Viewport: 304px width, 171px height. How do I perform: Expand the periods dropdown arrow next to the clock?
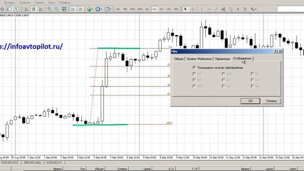(x=101, y=9)
